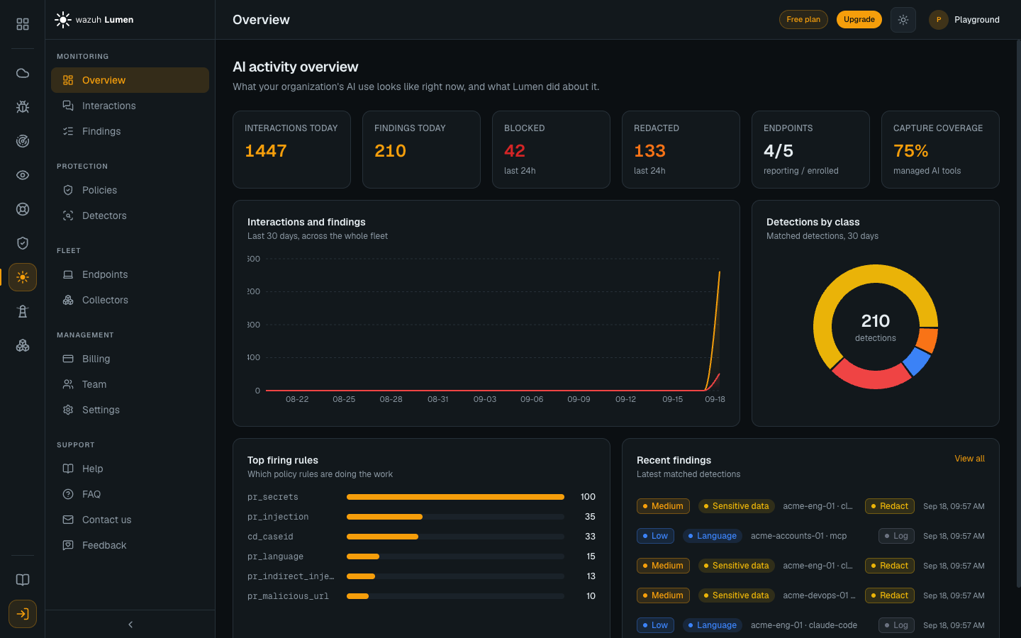Open the Team page

[130, 384]
